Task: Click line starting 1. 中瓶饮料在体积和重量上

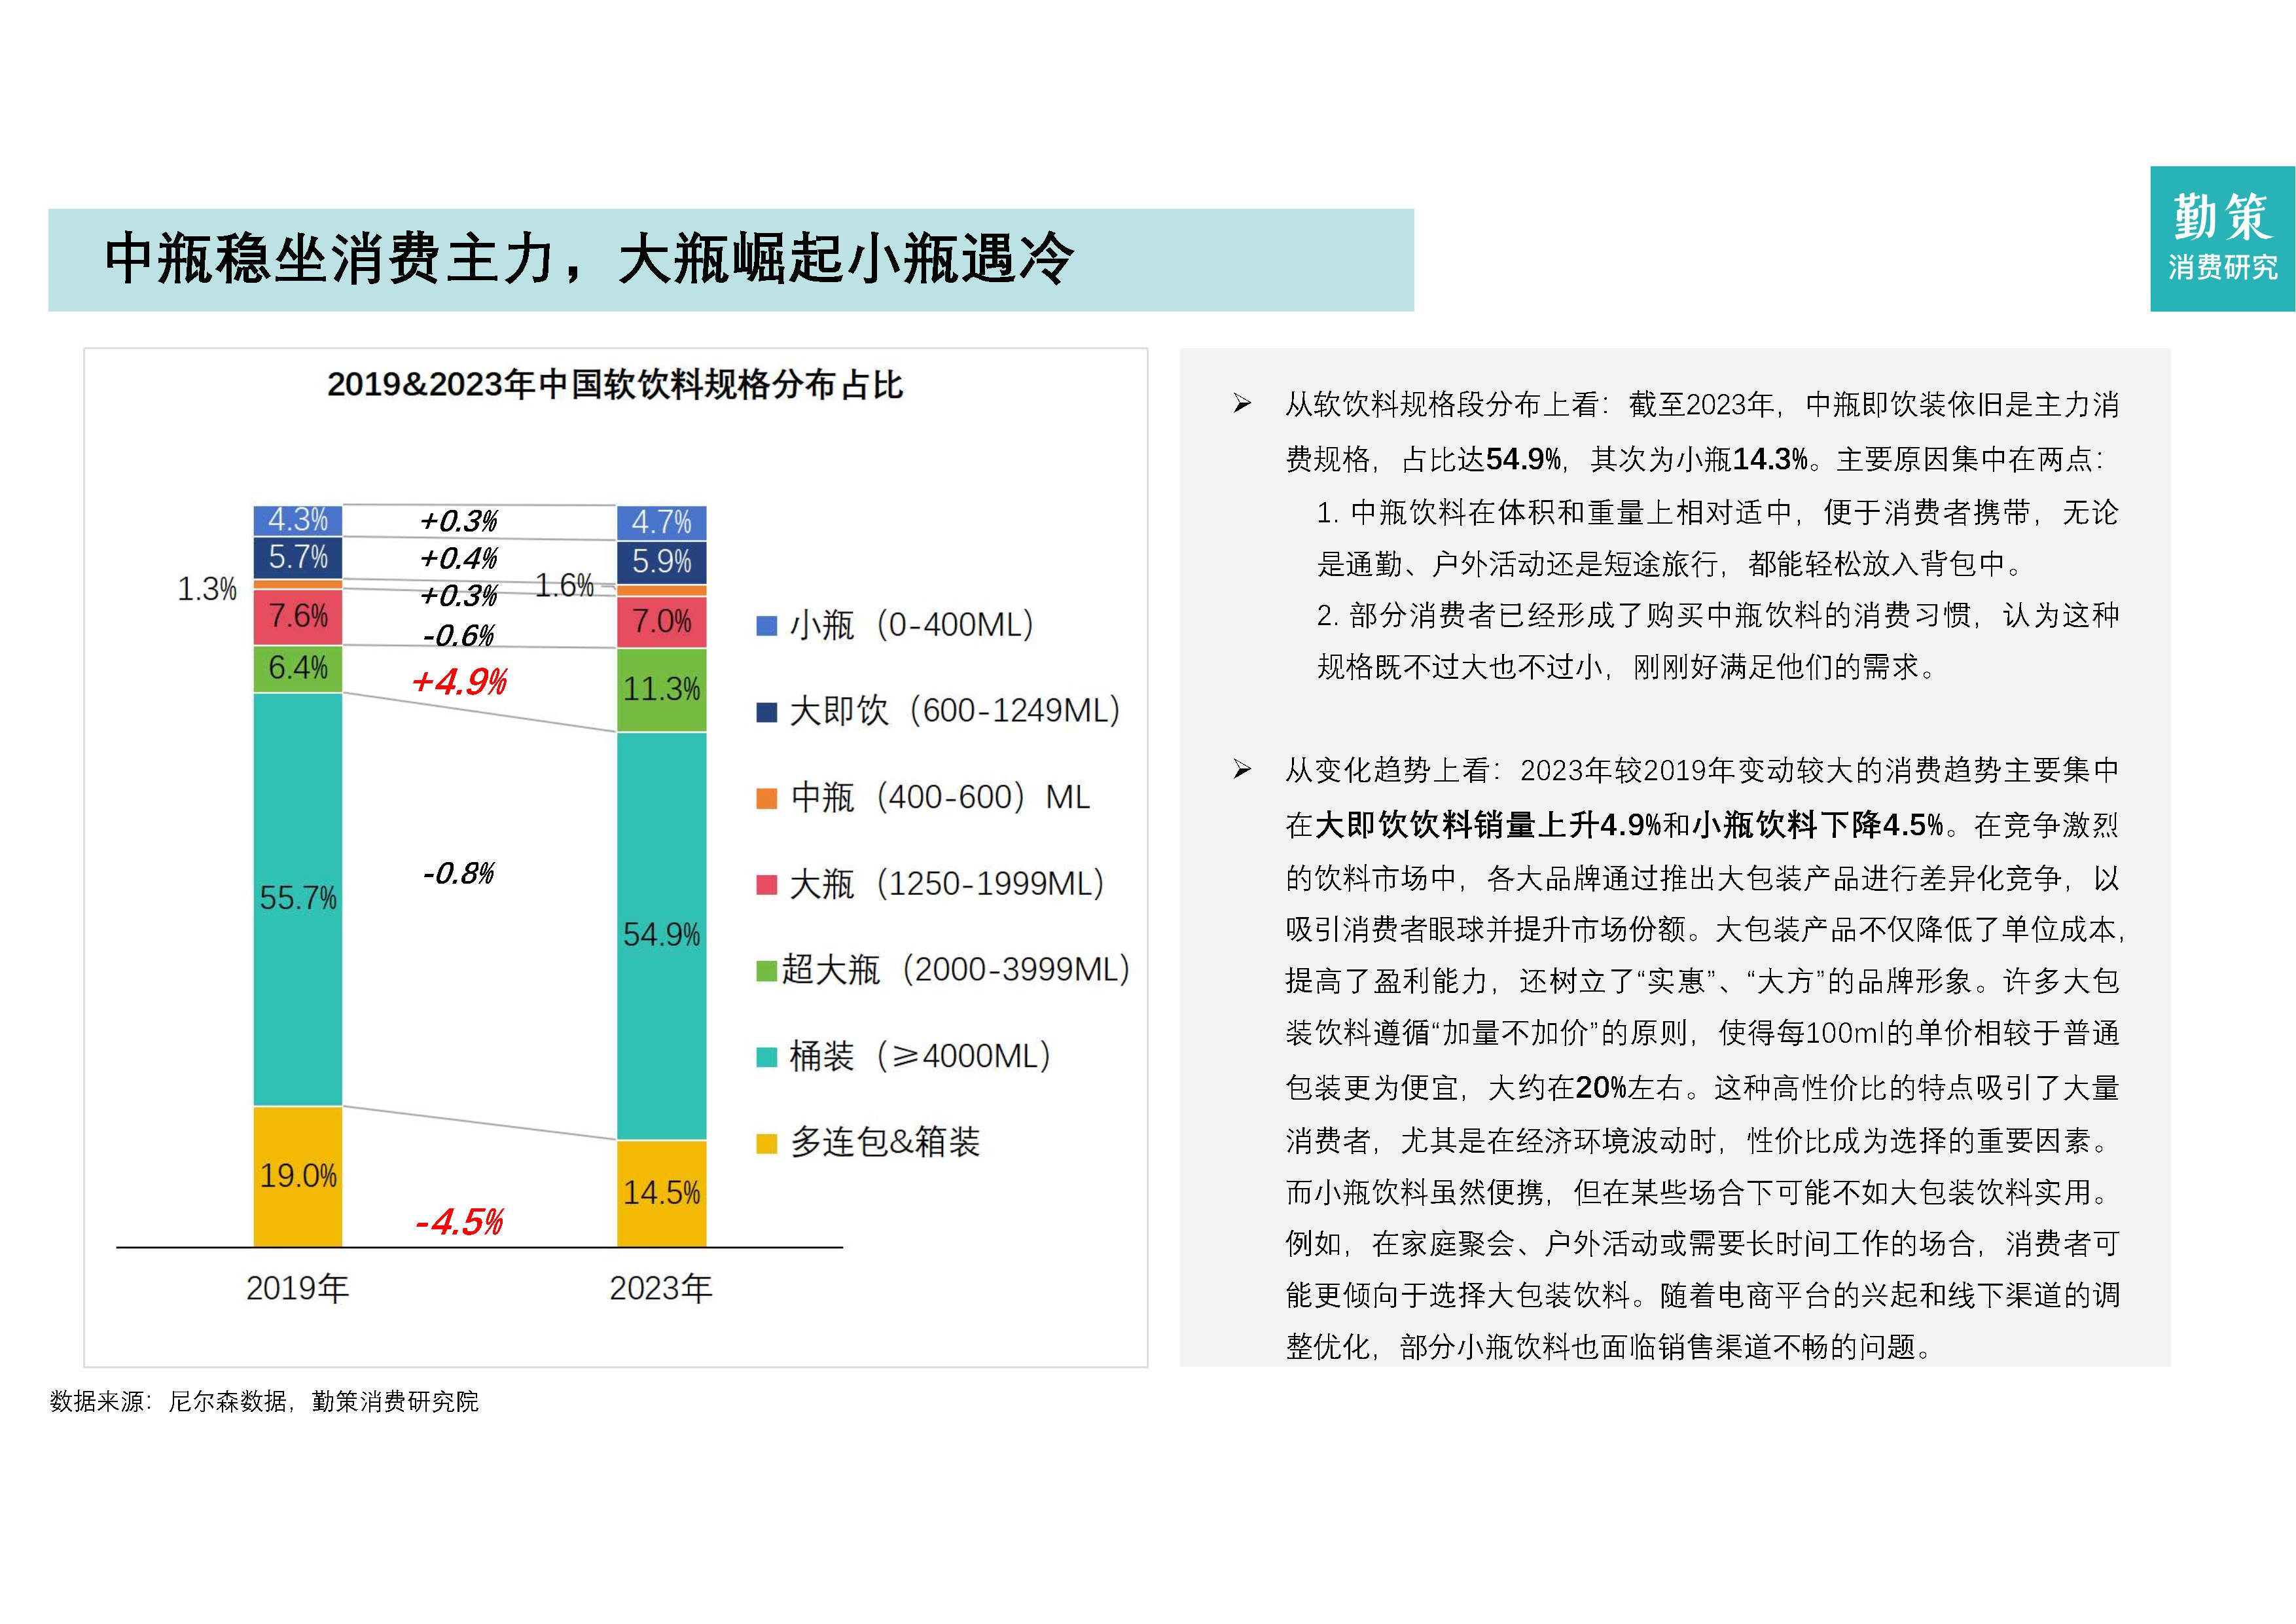Action: pos(1718,513)
